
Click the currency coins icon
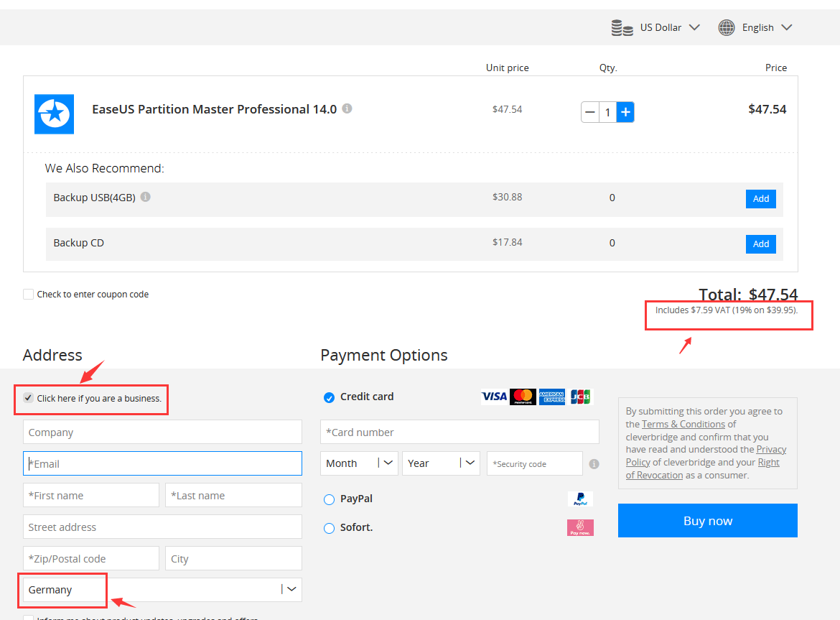tap(622, 27)
